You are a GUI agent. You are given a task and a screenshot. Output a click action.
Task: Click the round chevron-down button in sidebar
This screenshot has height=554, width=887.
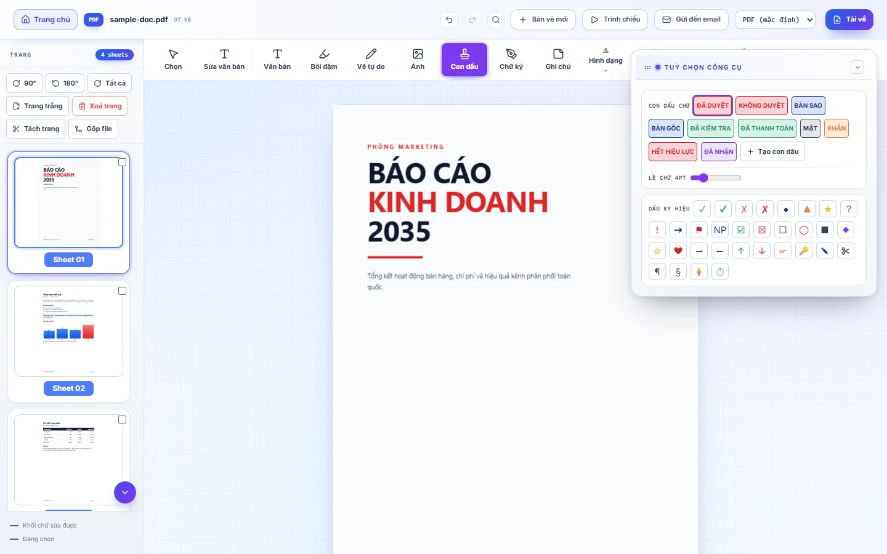coord(125,492)
